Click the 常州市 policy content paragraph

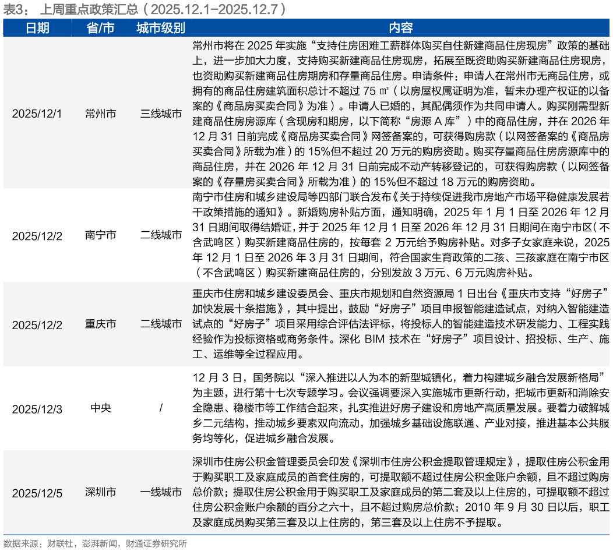coord(401,114)
